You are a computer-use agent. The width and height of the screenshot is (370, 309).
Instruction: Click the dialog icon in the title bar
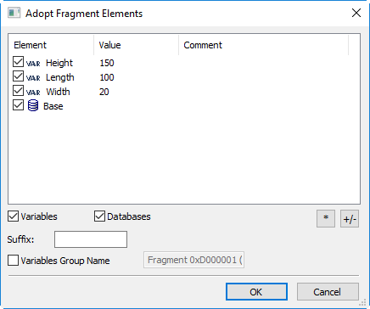[x=14, y=13]
